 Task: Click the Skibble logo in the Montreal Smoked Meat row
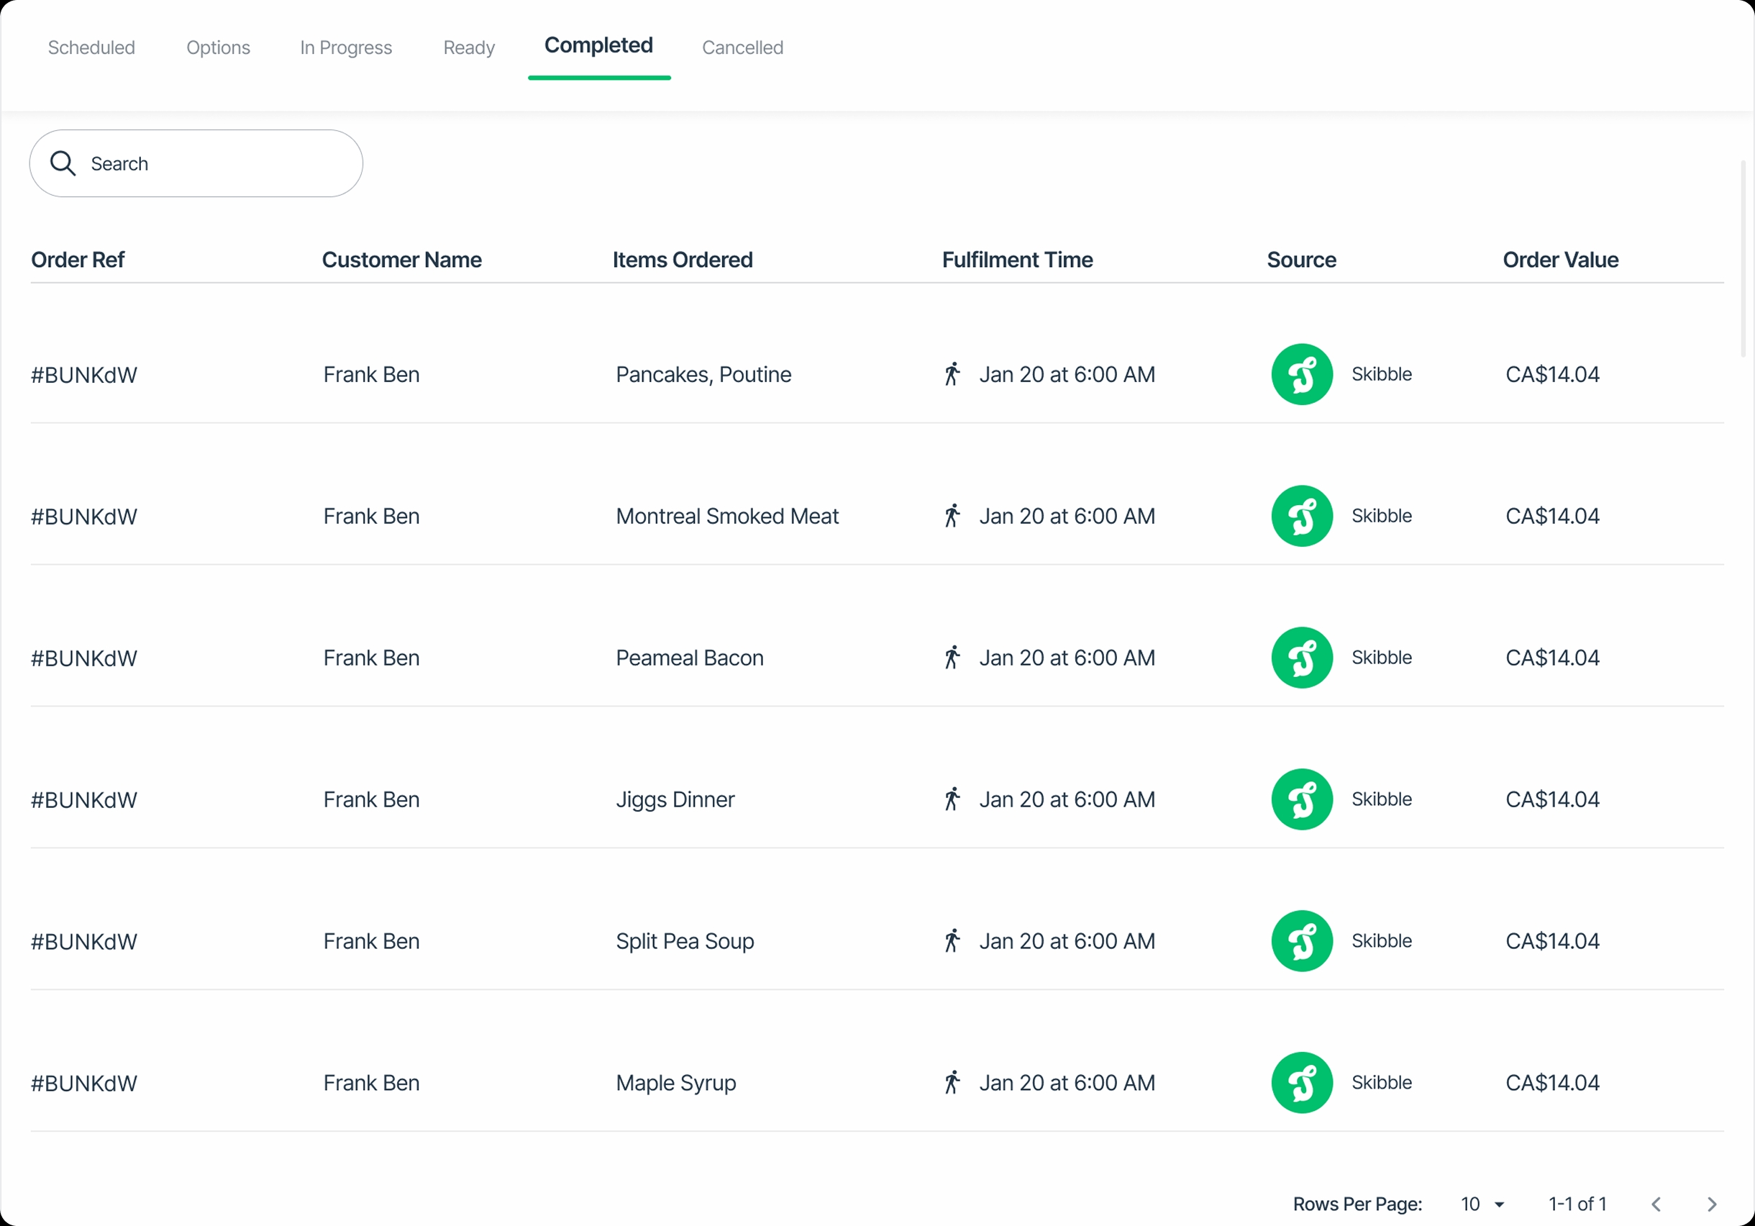coord(1302,517)
